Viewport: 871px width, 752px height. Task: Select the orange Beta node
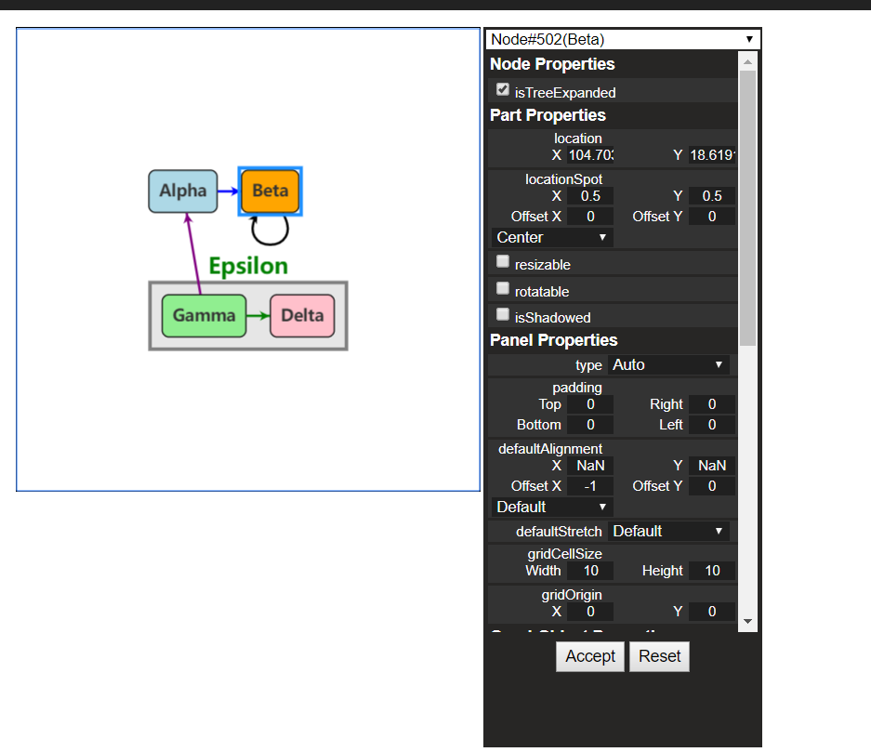[270, 191]
